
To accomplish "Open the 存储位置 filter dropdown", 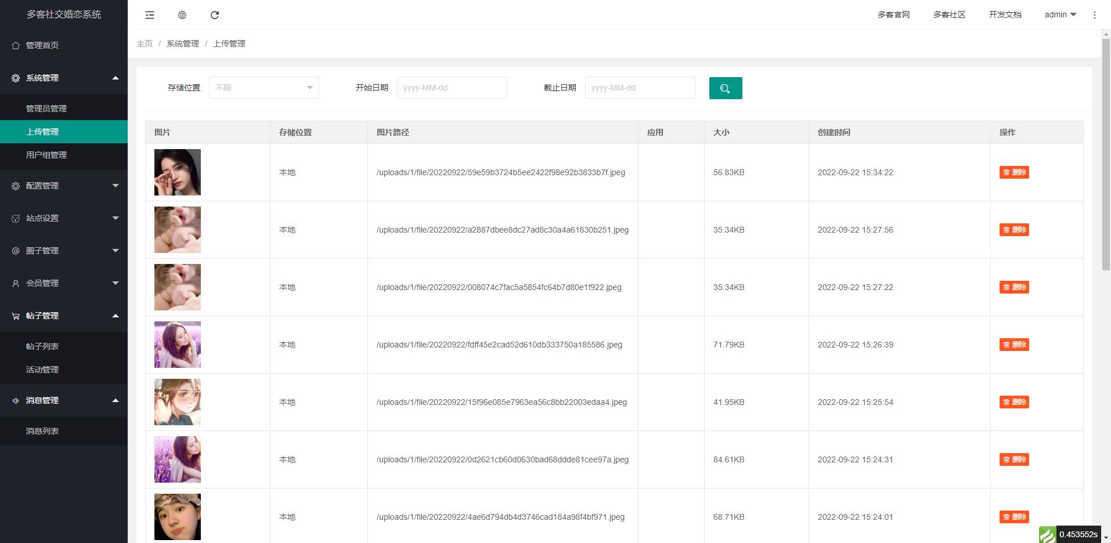I will click(x=264, y=88).
